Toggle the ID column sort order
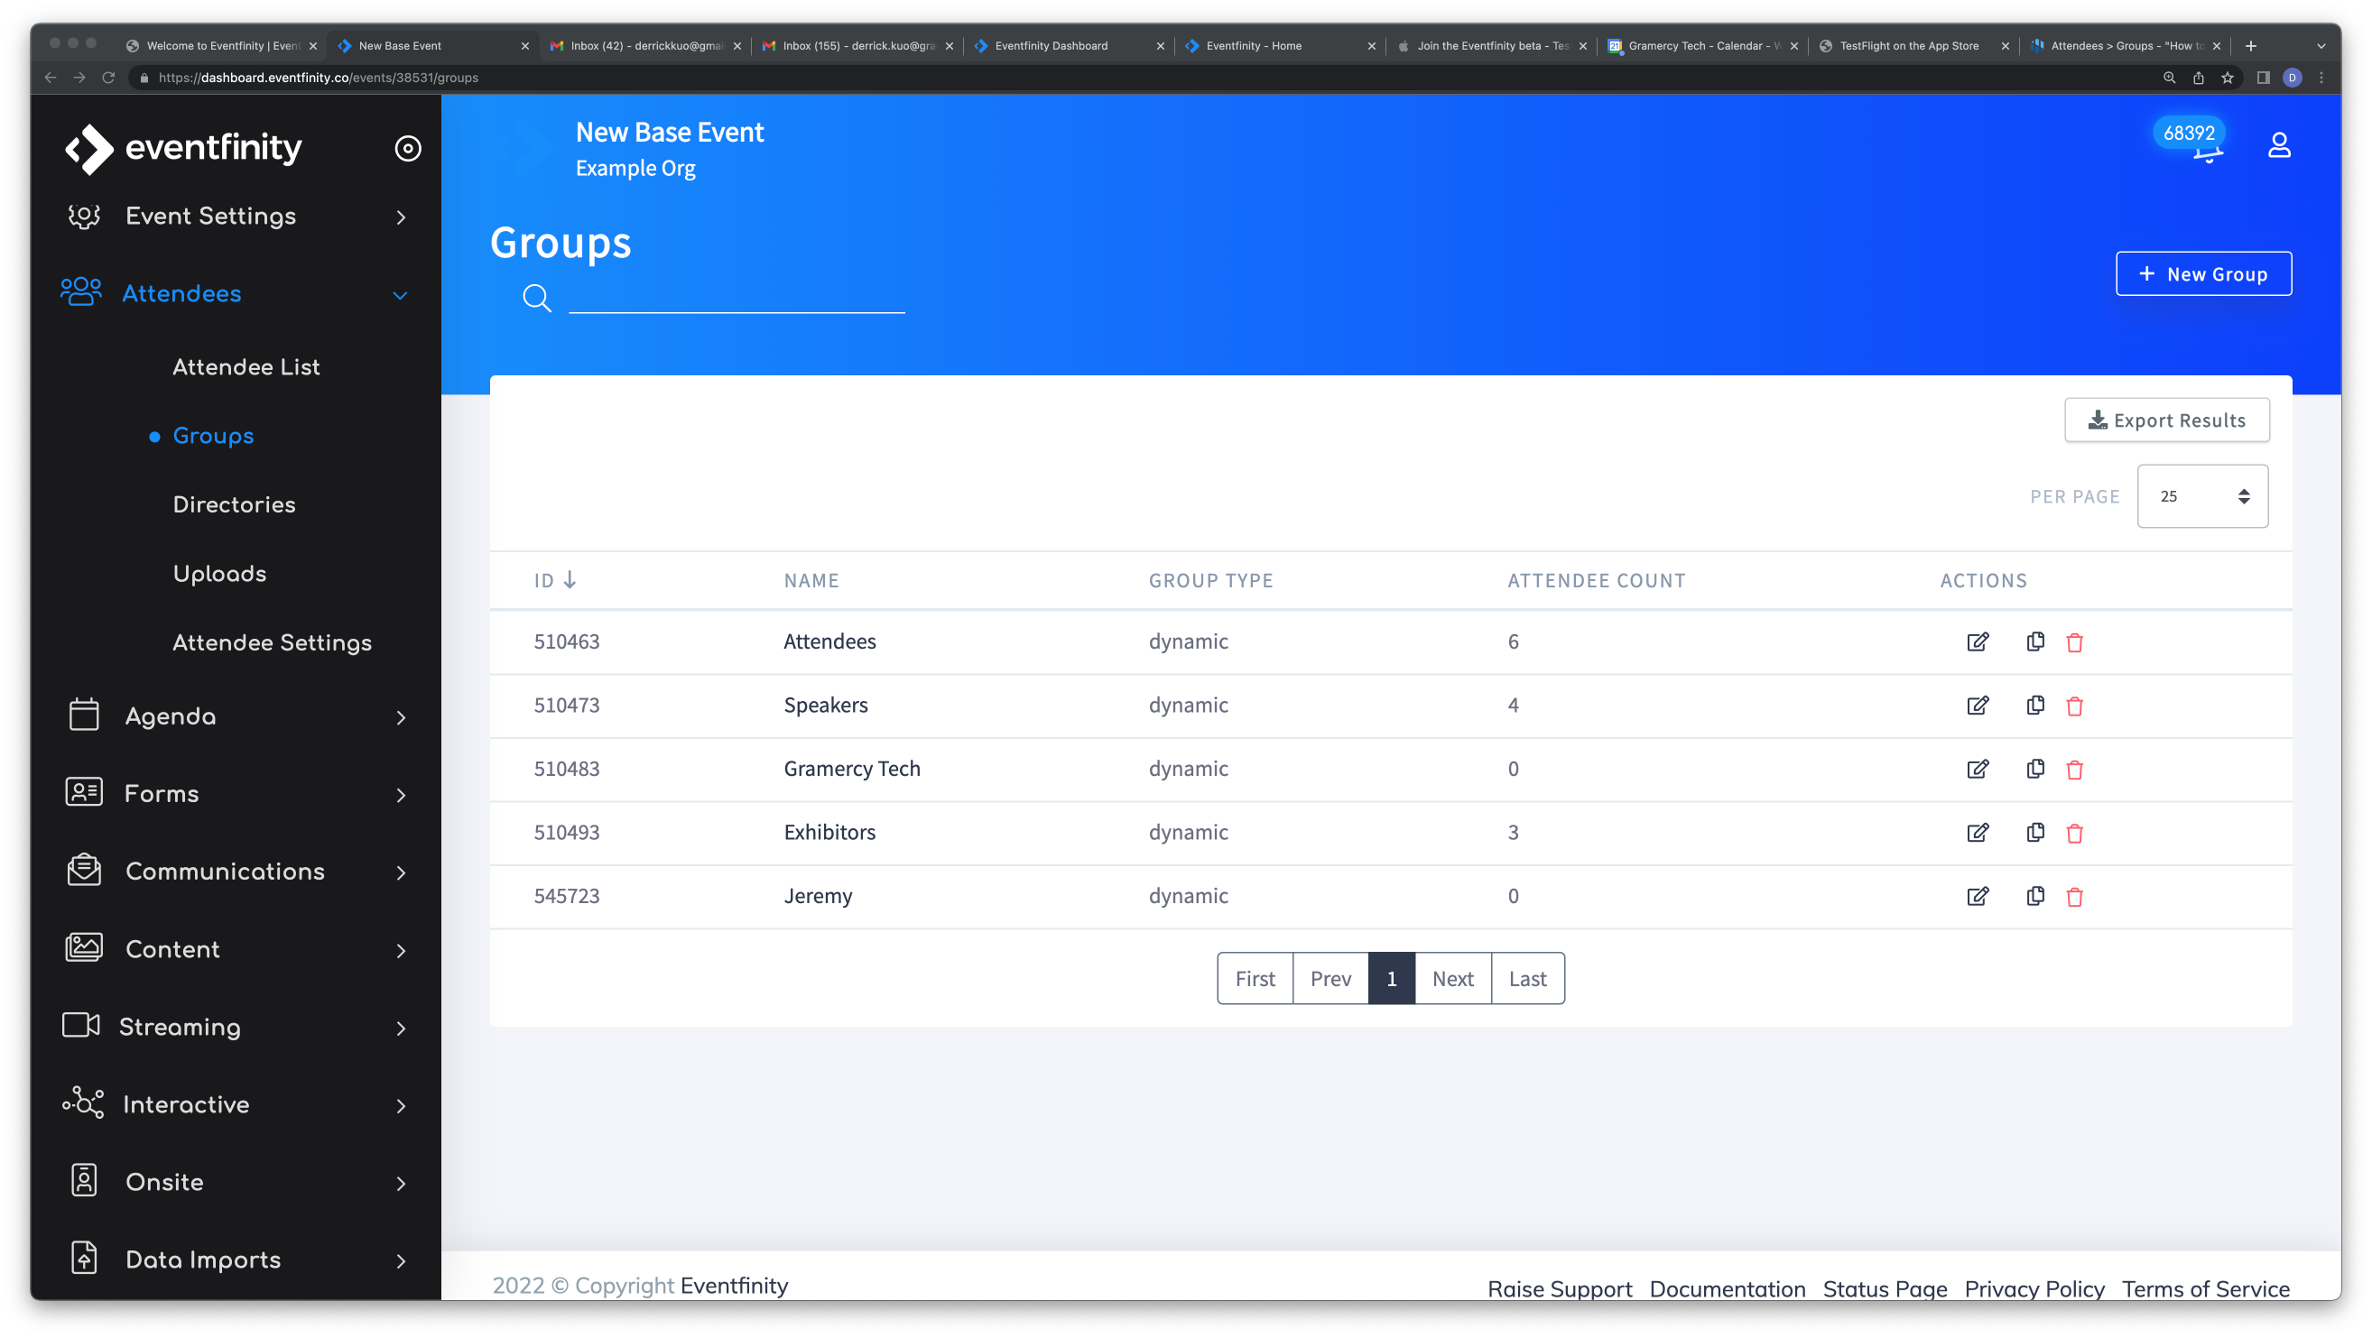This screenshot has height=1338, width=2372. point(554,580)
